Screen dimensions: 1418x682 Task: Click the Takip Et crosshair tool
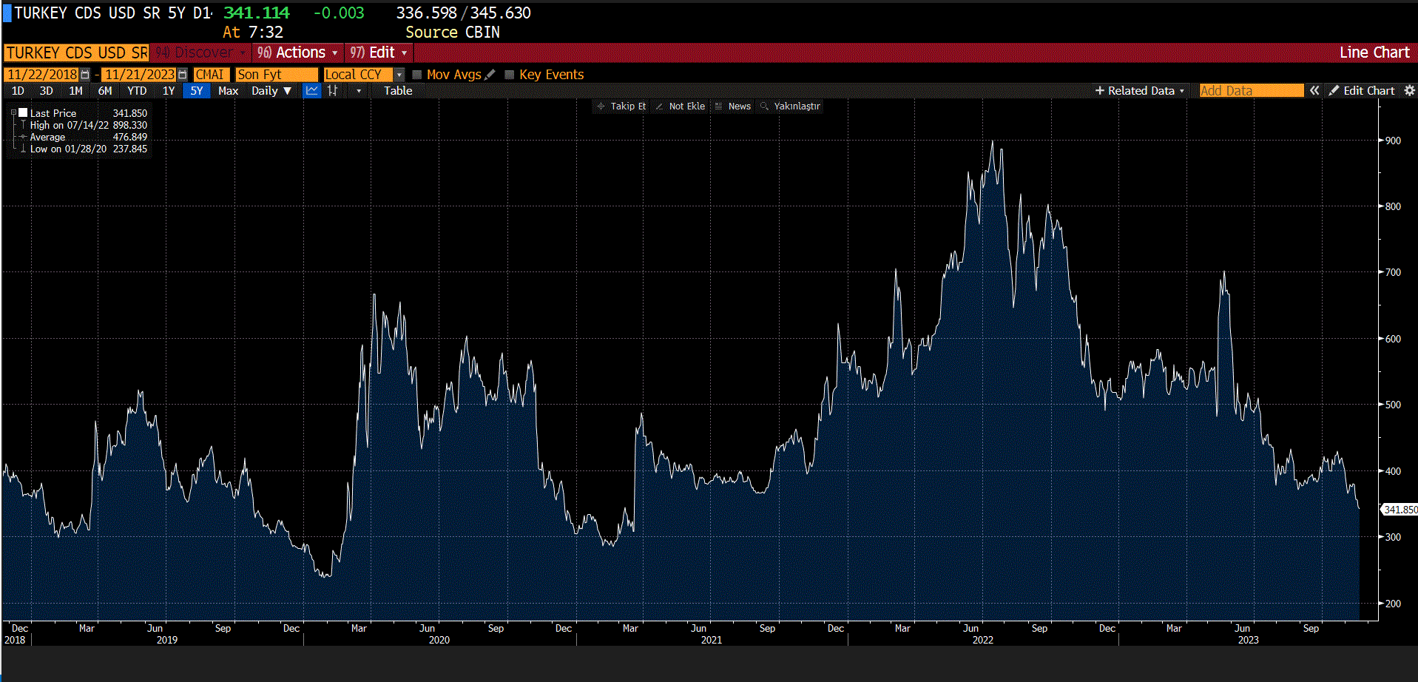pos(621,107)
